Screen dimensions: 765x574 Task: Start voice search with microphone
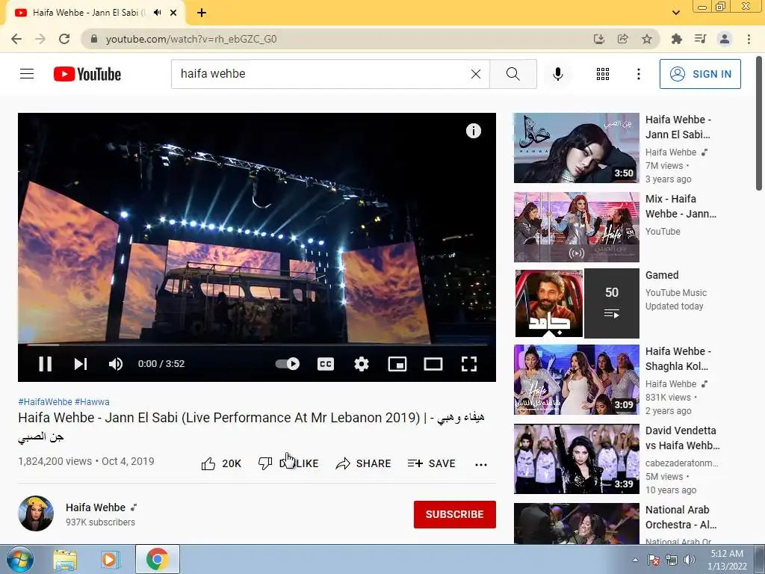pos(557,74)
